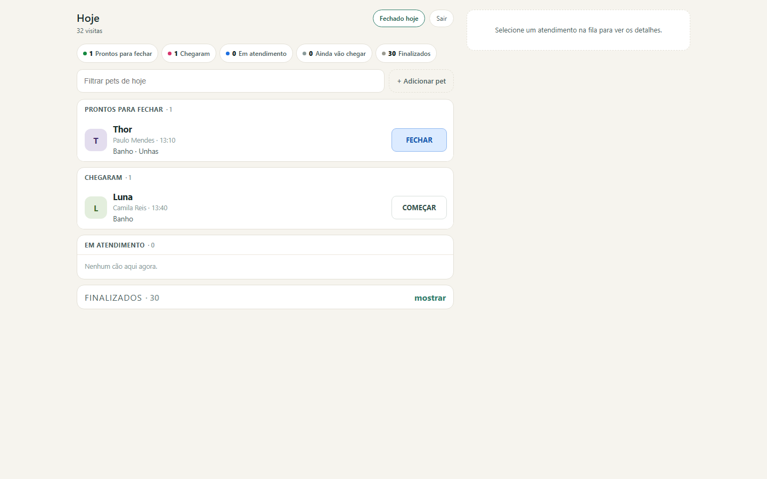Select the Finalizados status chip

[x=406, y=53]
